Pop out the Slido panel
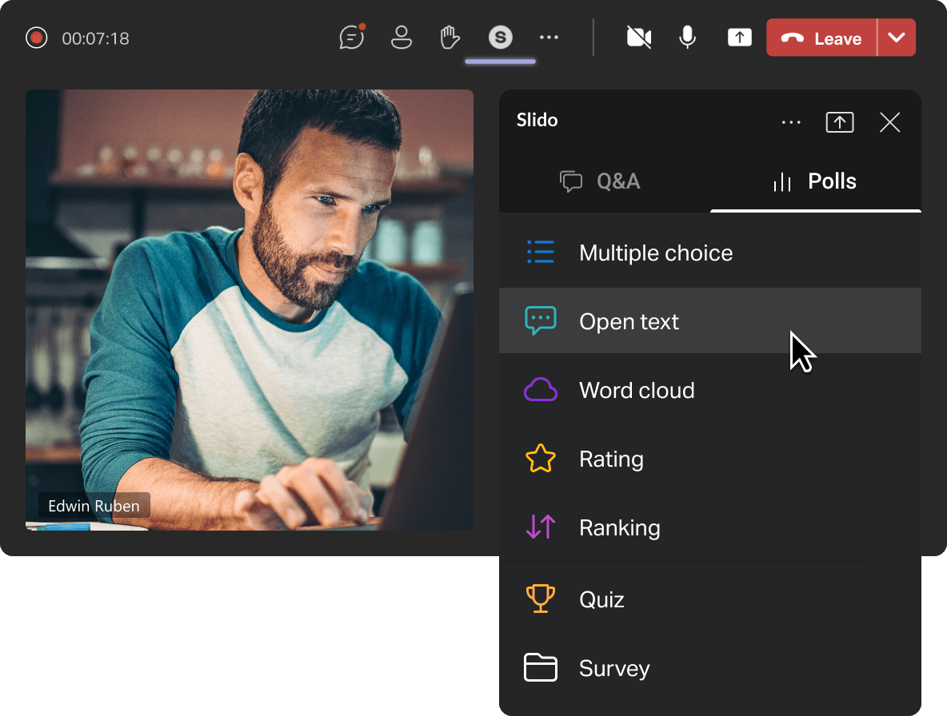The image size is (947, 716). click(x=839, y=122)
